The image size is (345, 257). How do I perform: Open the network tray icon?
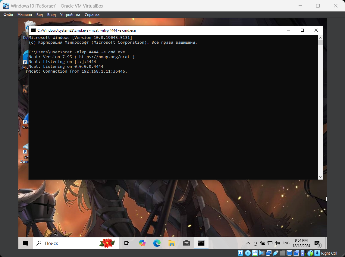pyautogui.click(x=270, y=243)
